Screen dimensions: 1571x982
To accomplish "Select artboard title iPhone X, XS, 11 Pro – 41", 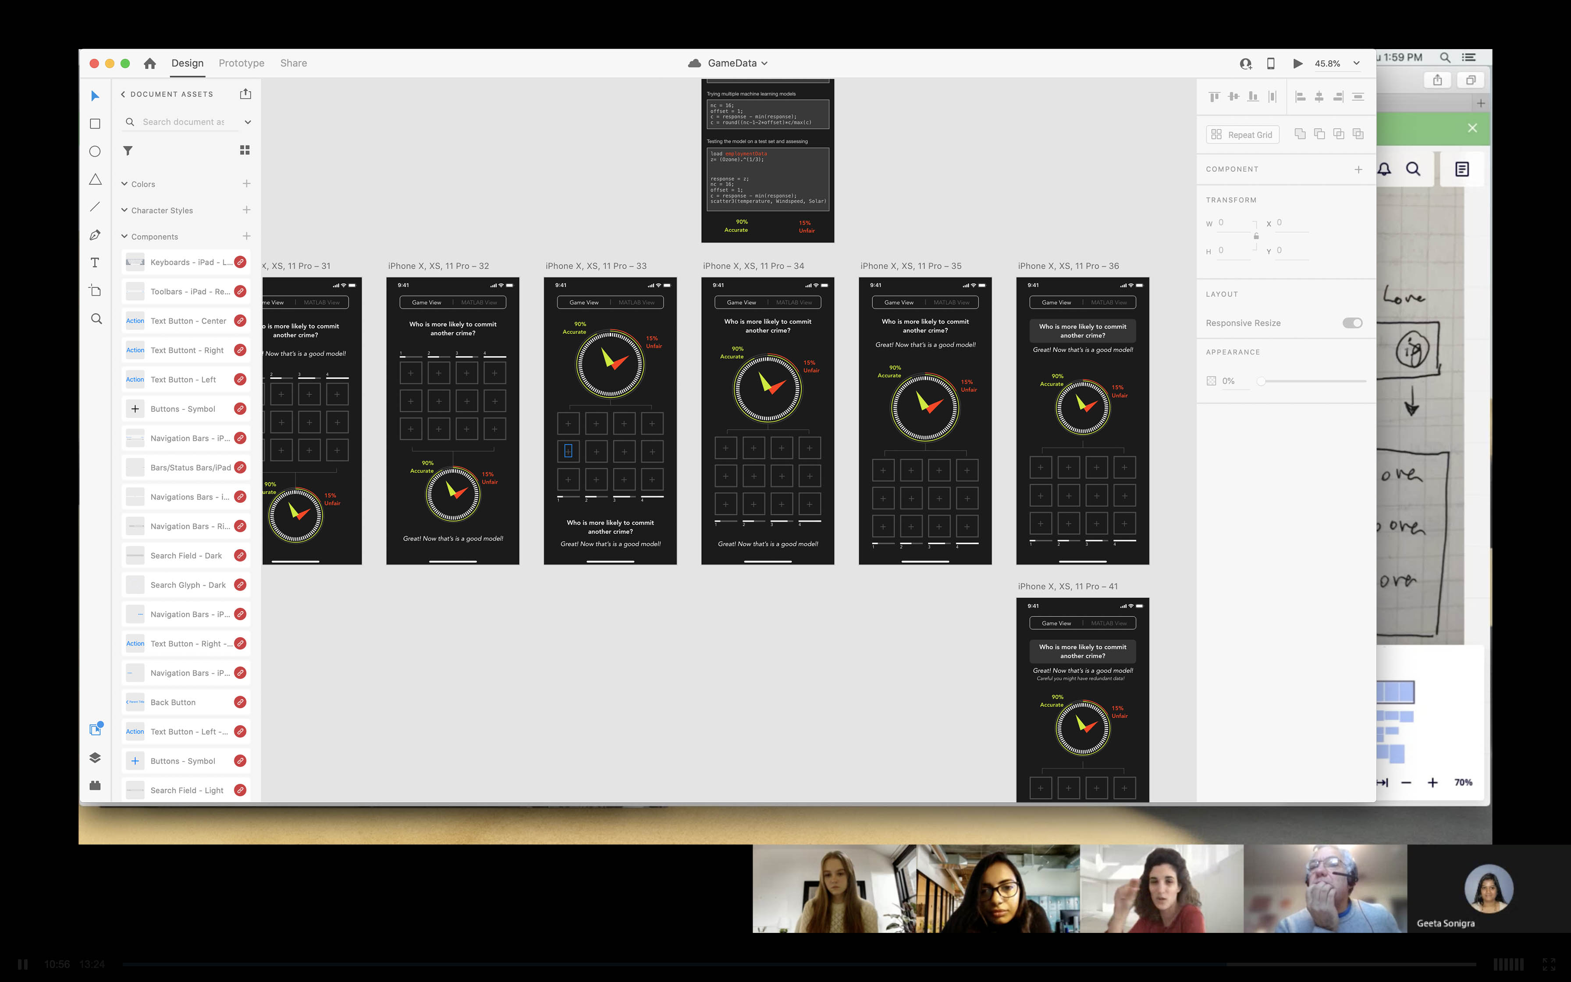I will click(1068, 587).
